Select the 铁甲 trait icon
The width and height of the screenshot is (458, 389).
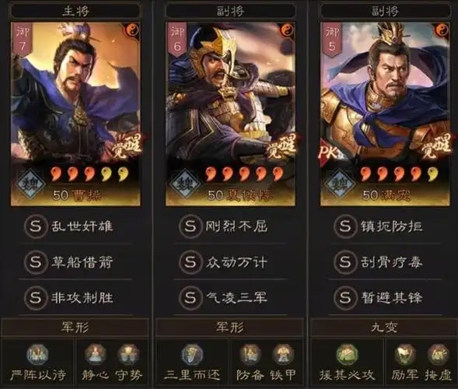pos(283,354)
